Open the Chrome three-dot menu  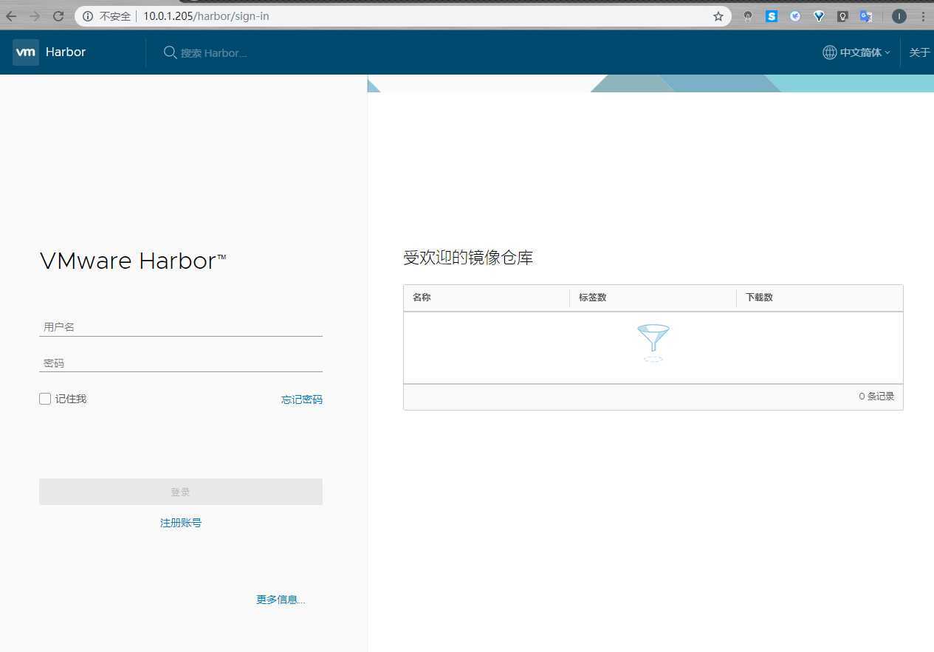click(x=922, y=16)
